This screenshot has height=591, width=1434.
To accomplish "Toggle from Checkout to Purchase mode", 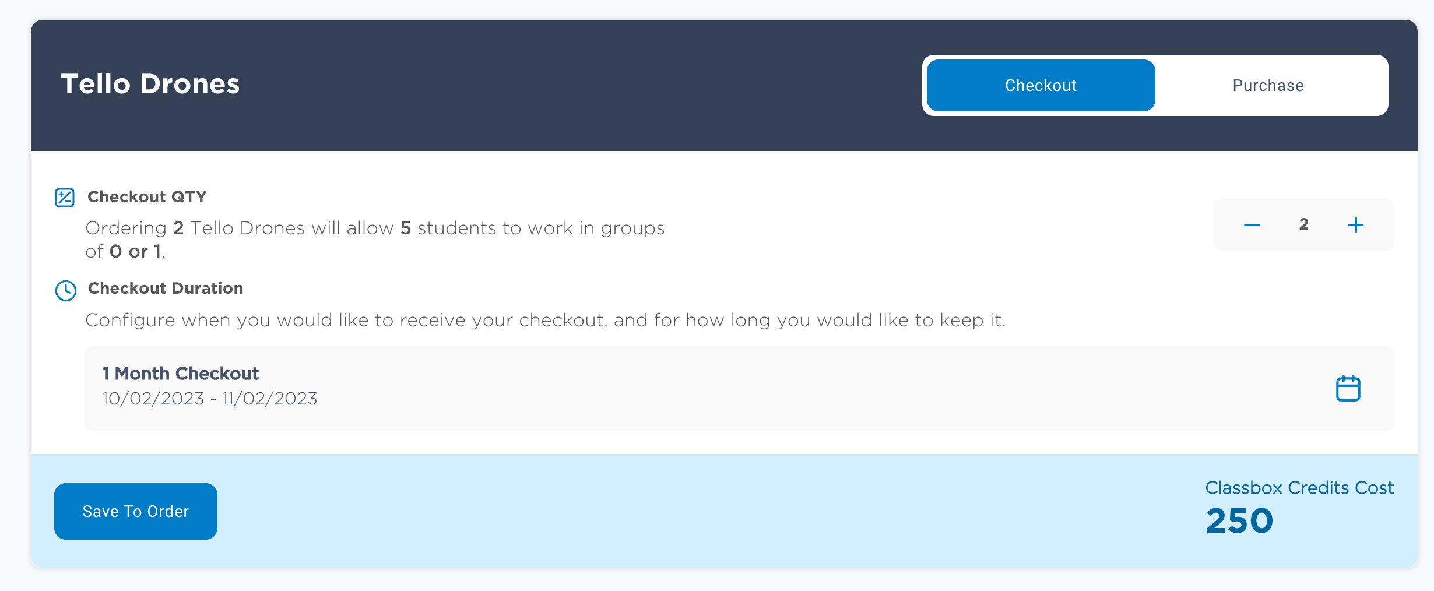I will pyautogui.click(x=1267, y=85).
